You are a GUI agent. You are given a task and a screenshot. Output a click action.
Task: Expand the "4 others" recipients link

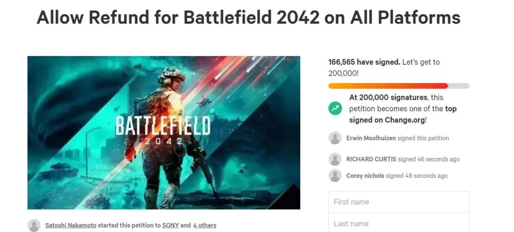[x=205, y=225]
